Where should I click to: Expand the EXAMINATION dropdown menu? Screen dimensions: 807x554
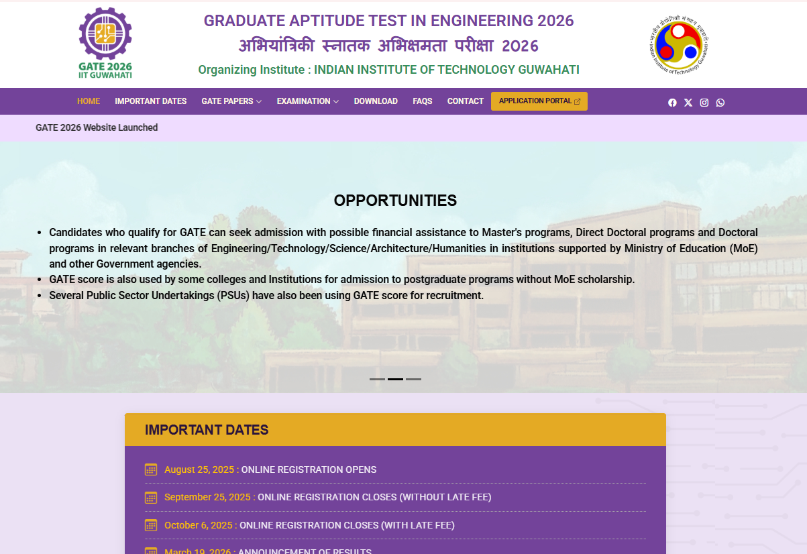308,101
